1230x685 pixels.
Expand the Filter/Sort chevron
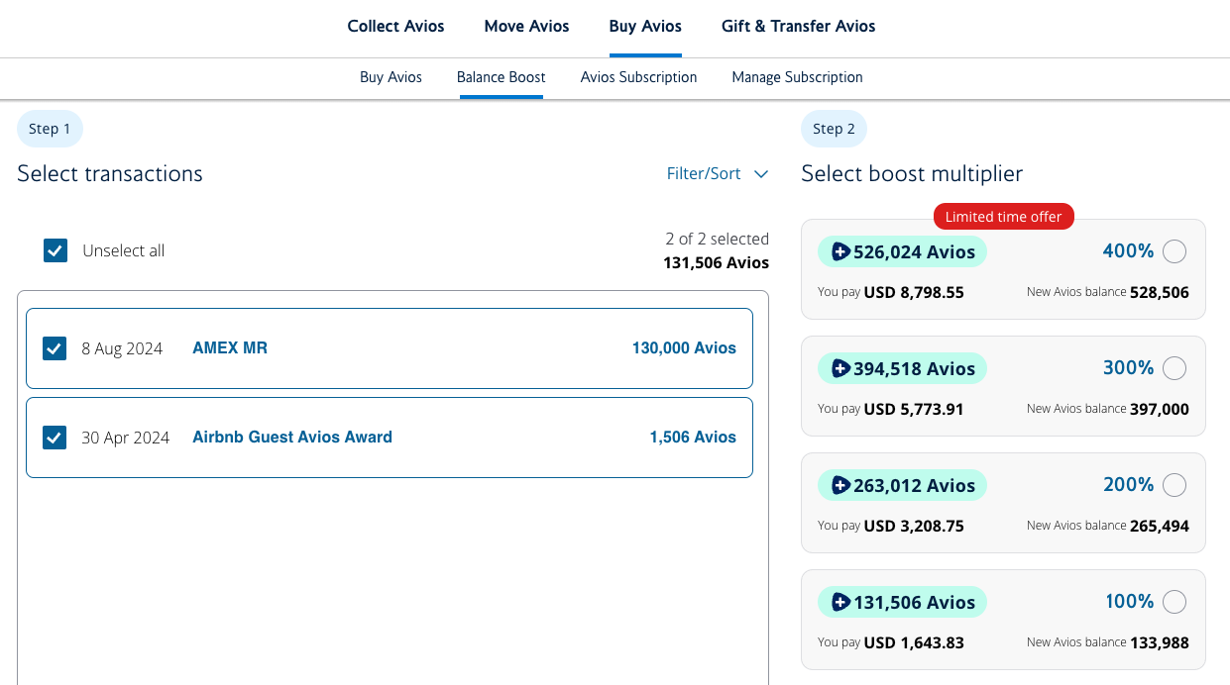point(761,174)
